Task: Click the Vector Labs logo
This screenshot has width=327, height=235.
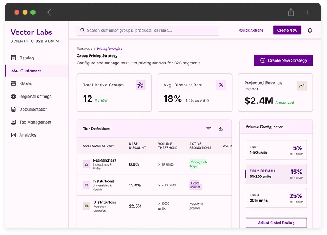Action: 32,32
